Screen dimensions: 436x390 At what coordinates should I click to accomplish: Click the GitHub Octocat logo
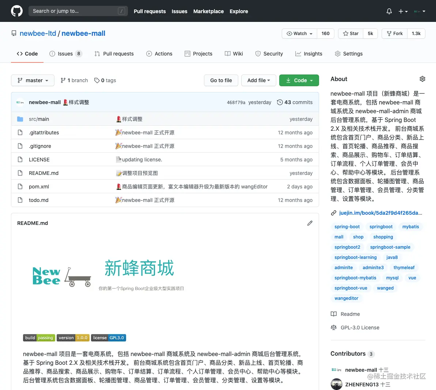click(x=17, y=11)
